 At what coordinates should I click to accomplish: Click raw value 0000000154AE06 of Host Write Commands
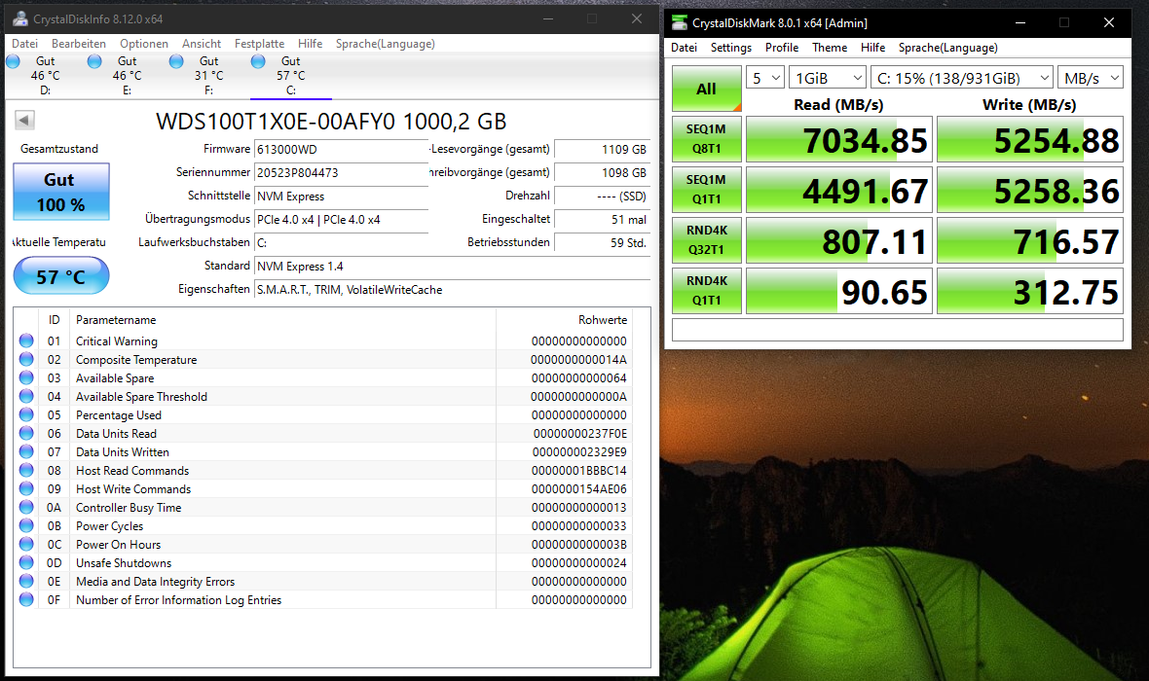pos(579,489)
